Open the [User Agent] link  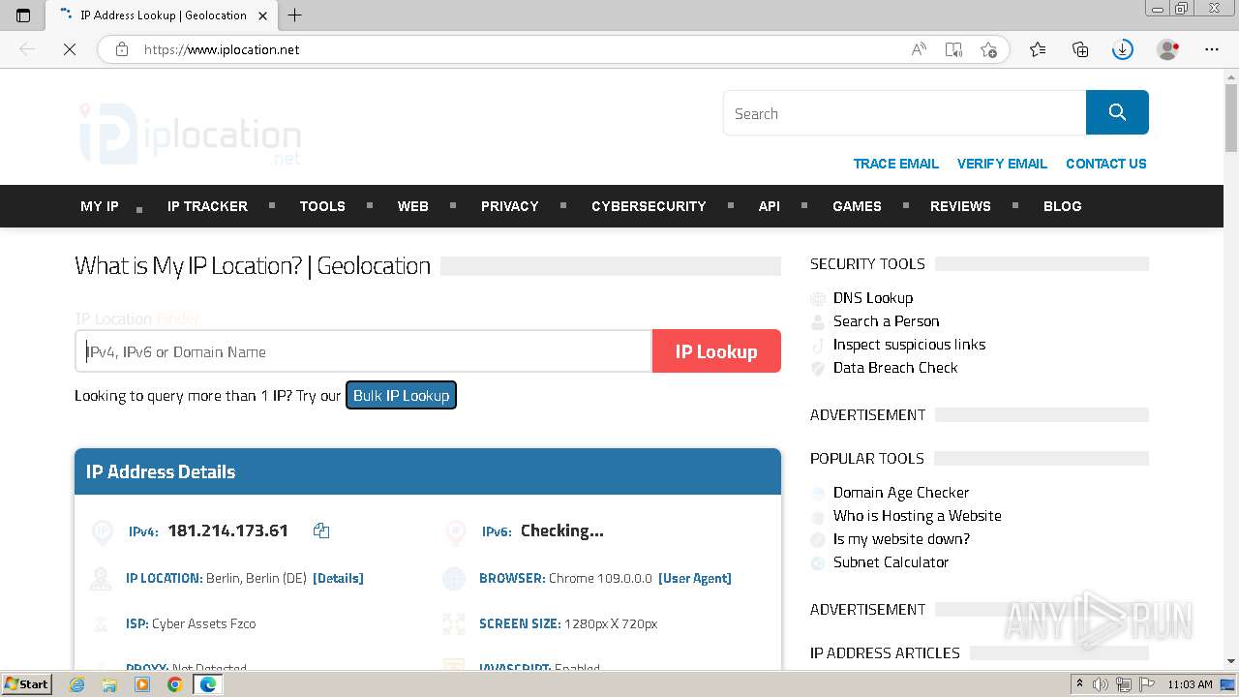694,578
